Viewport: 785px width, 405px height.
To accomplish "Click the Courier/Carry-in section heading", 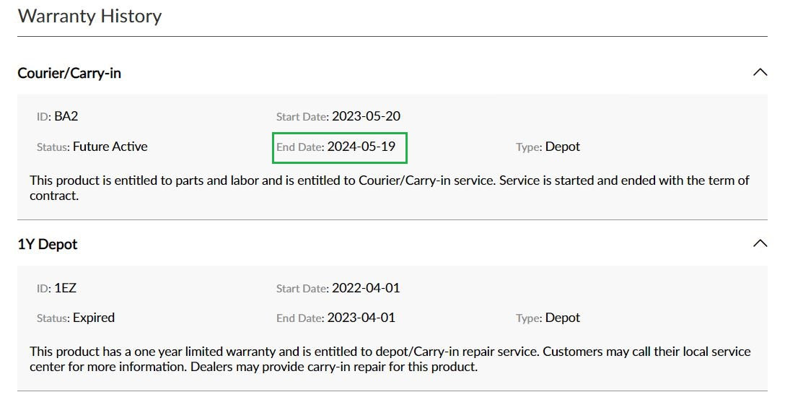I will pyautogui.click(x=69, y=73).
